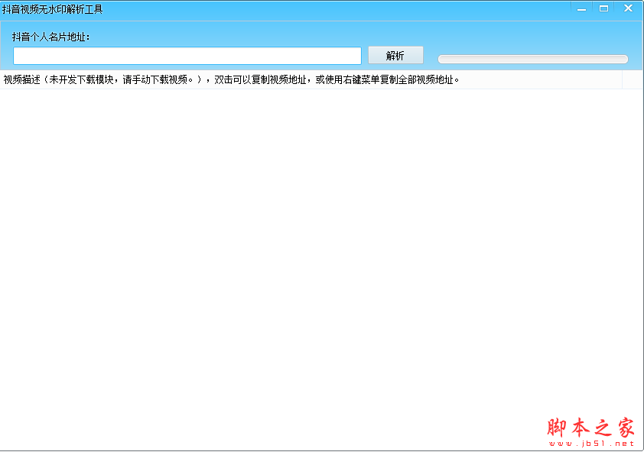This screenshot has width=644, height=452.
Task: Click the progress bar beside 解析
Action: pyautogui.click(x=532, y=57)
